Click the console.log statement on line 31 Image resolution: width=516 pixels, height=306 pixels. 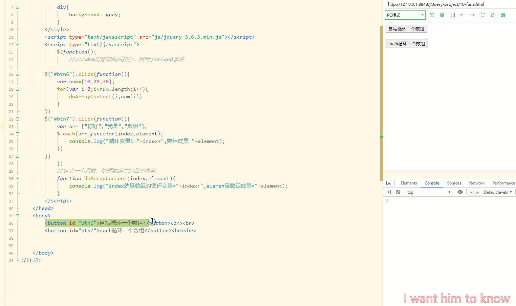click(x=178, y=186)
